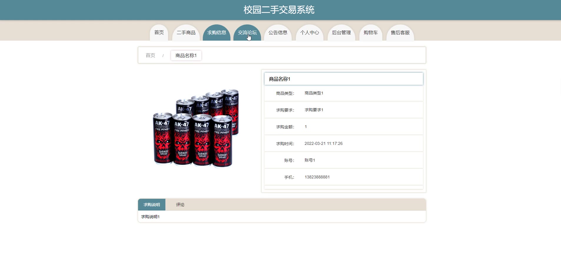The height and width of the screenshot is (275, 561).
Task: Go to 二手商品 tab
Action: (x=186, y=33)
